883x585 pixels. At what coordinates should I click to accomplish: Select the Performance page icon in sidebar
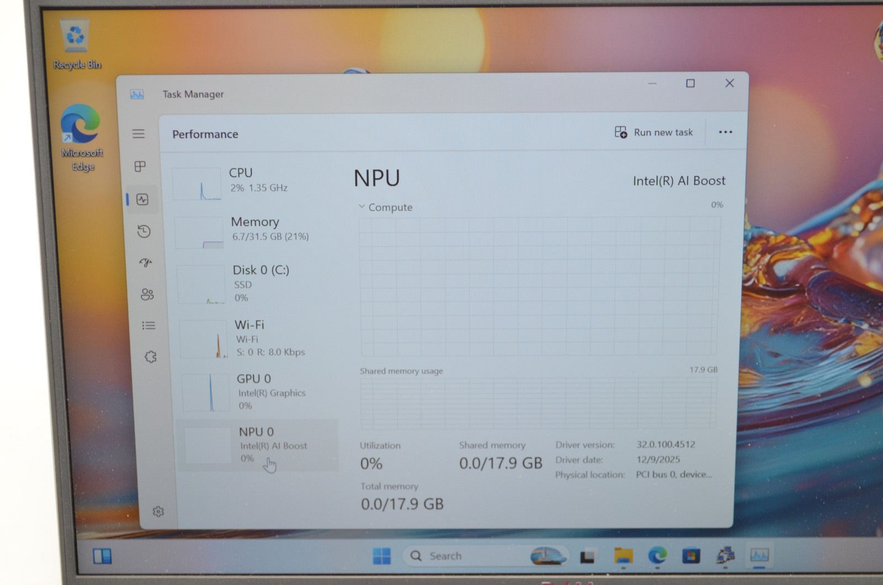click(142, 199)
